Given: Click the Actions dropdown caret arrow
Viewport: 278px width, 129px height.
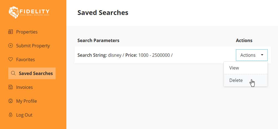Looking at the screenshot, I should pyautogui.click(x=262, y=55).
